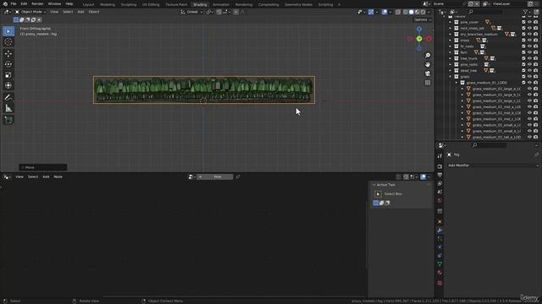
Task: Select the Move tool
Action: coord(8,53)
